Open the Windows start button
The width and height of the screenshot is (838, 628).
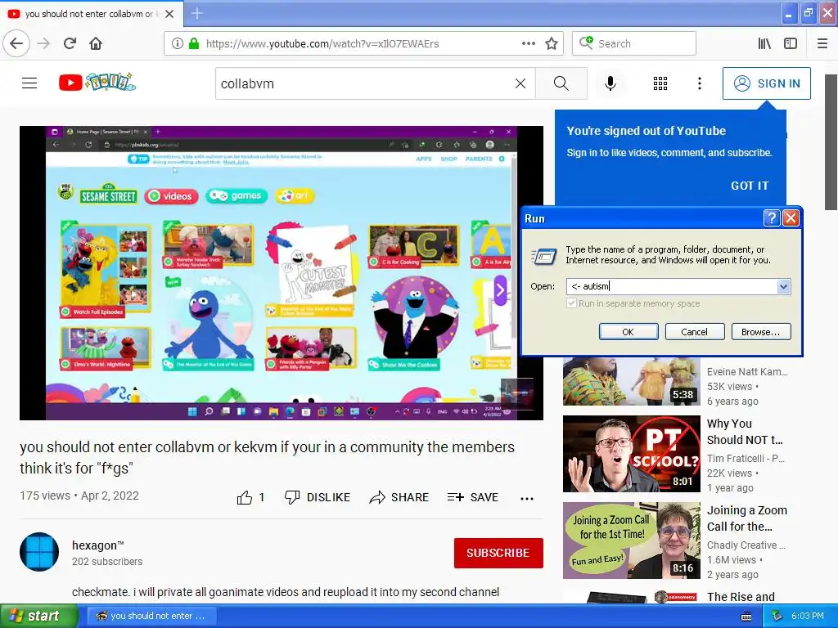point(39,616)
